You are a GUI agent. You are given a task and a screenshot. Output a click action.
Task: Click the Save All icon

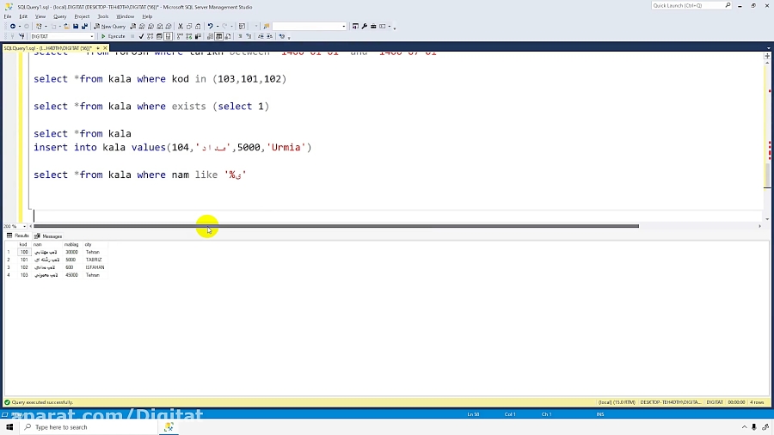tap(84, 26)
